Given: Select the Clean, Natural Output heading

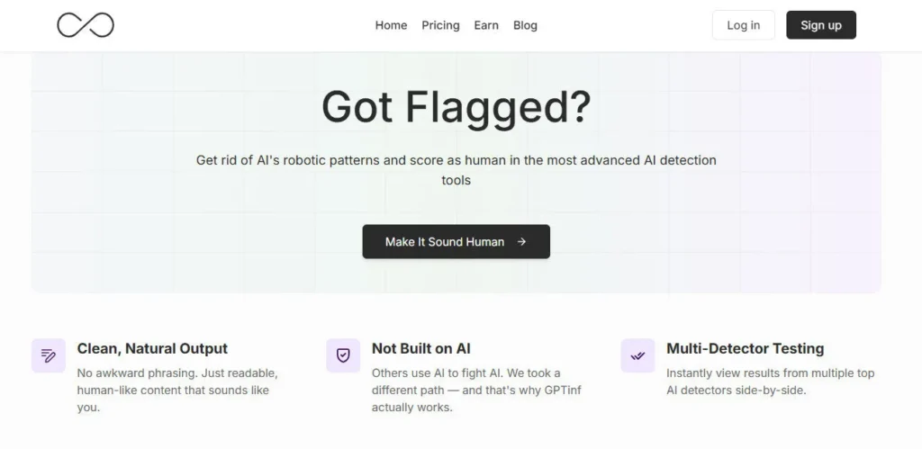Looking at the screenshot, I should [152, 348].
